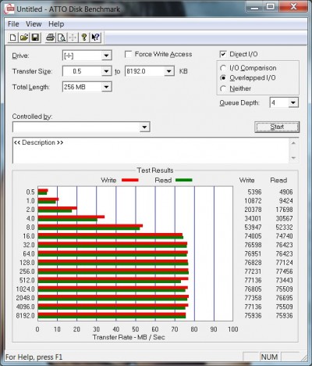Viewport: 312px width, 366px height.
Task: Enable Force Write Access checkbox
Action: [x=129, y=54]
